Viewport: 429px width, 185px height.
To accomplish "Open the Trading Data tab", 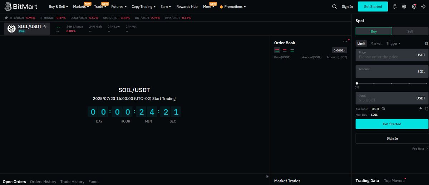I will pyautogui.click(x=367, y=181).
